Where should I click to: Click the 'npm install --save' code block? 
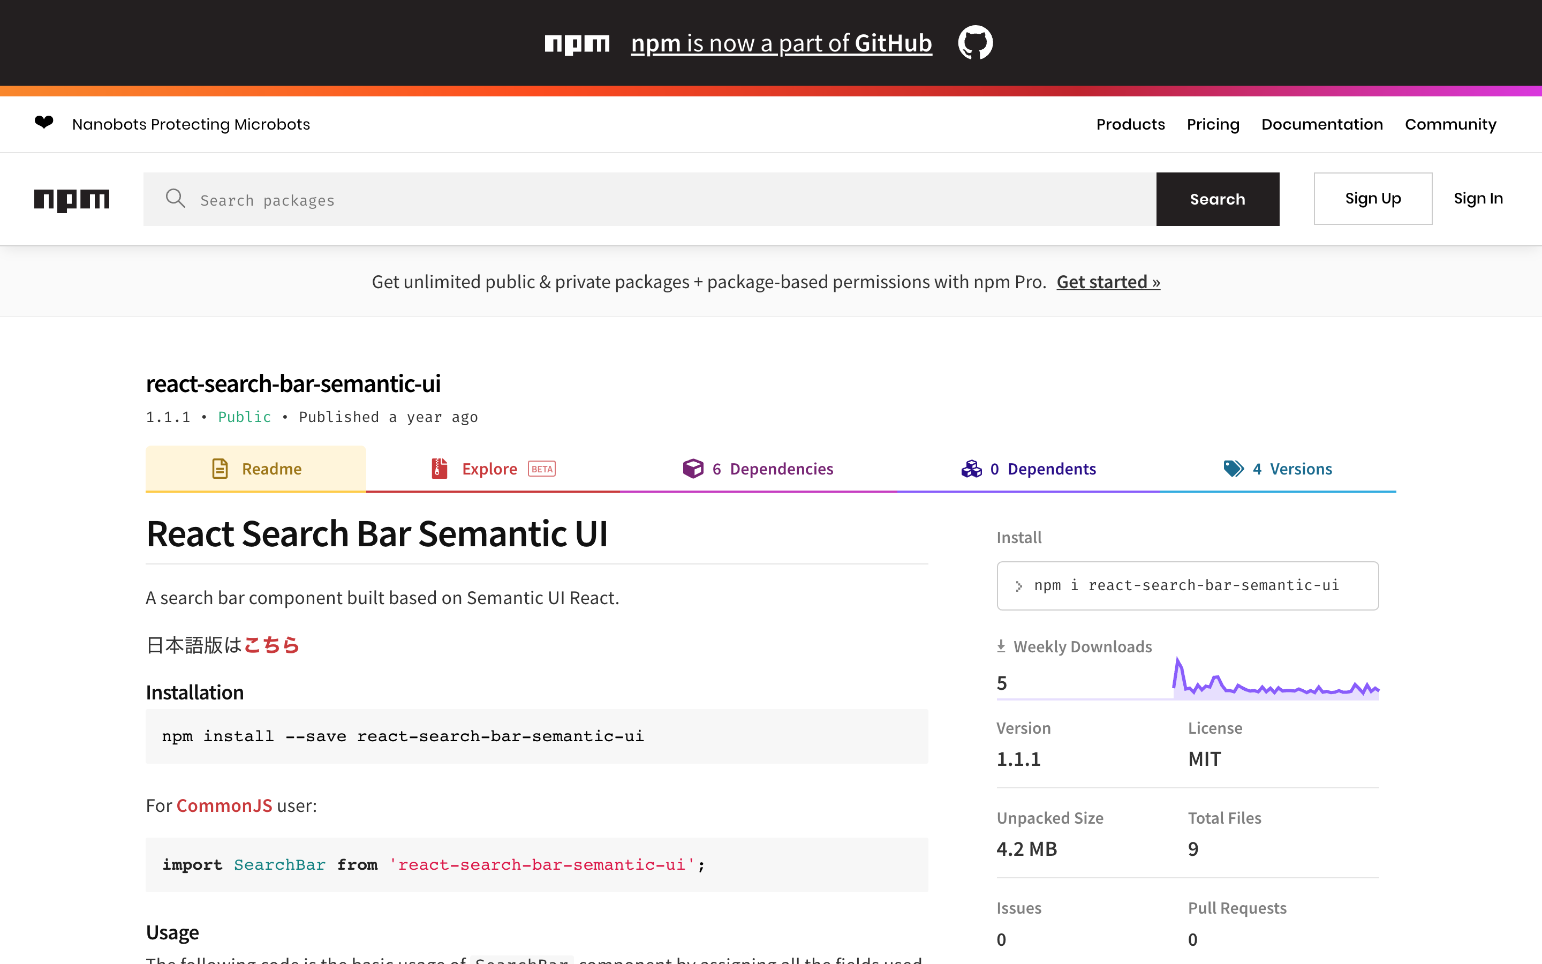536,736
